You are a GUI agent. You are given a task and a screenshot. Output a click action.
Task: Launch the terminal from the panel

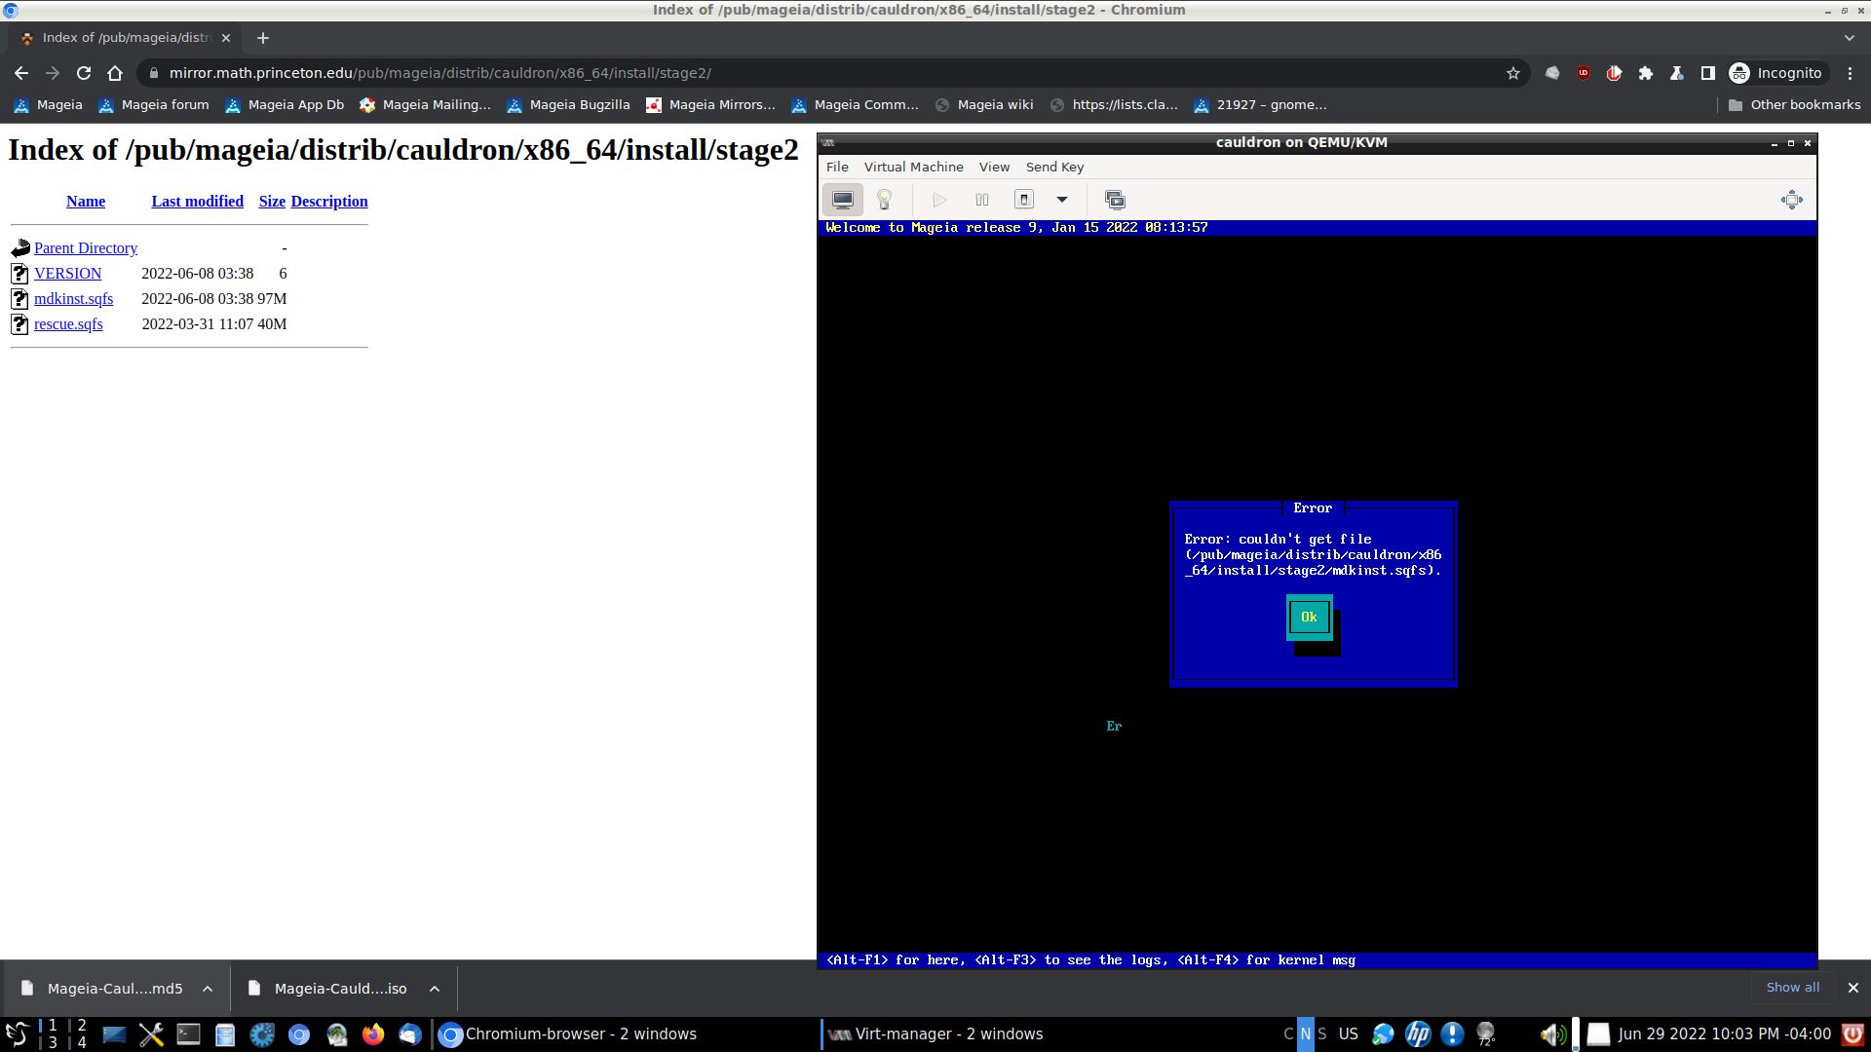pyautogui.click(x=188, y=1034)
